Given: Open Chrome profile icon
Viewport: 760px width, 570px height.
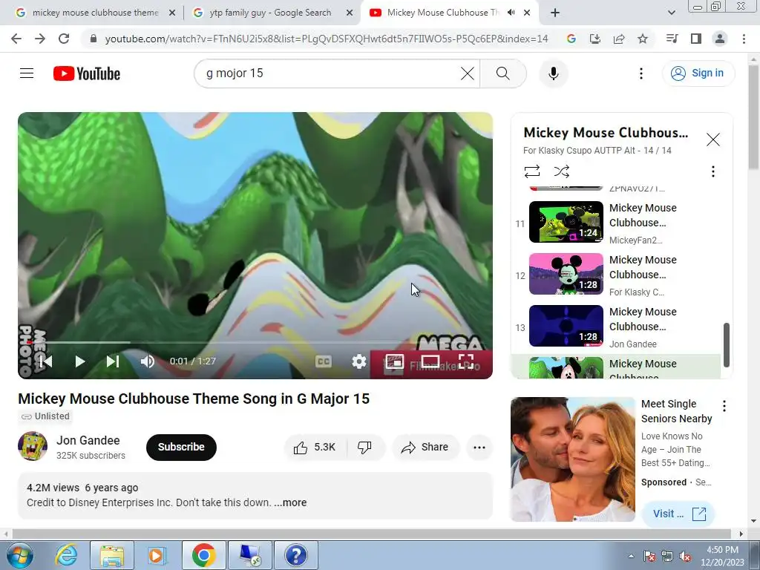Looking at the screenshot, I should tap(720, 39).
